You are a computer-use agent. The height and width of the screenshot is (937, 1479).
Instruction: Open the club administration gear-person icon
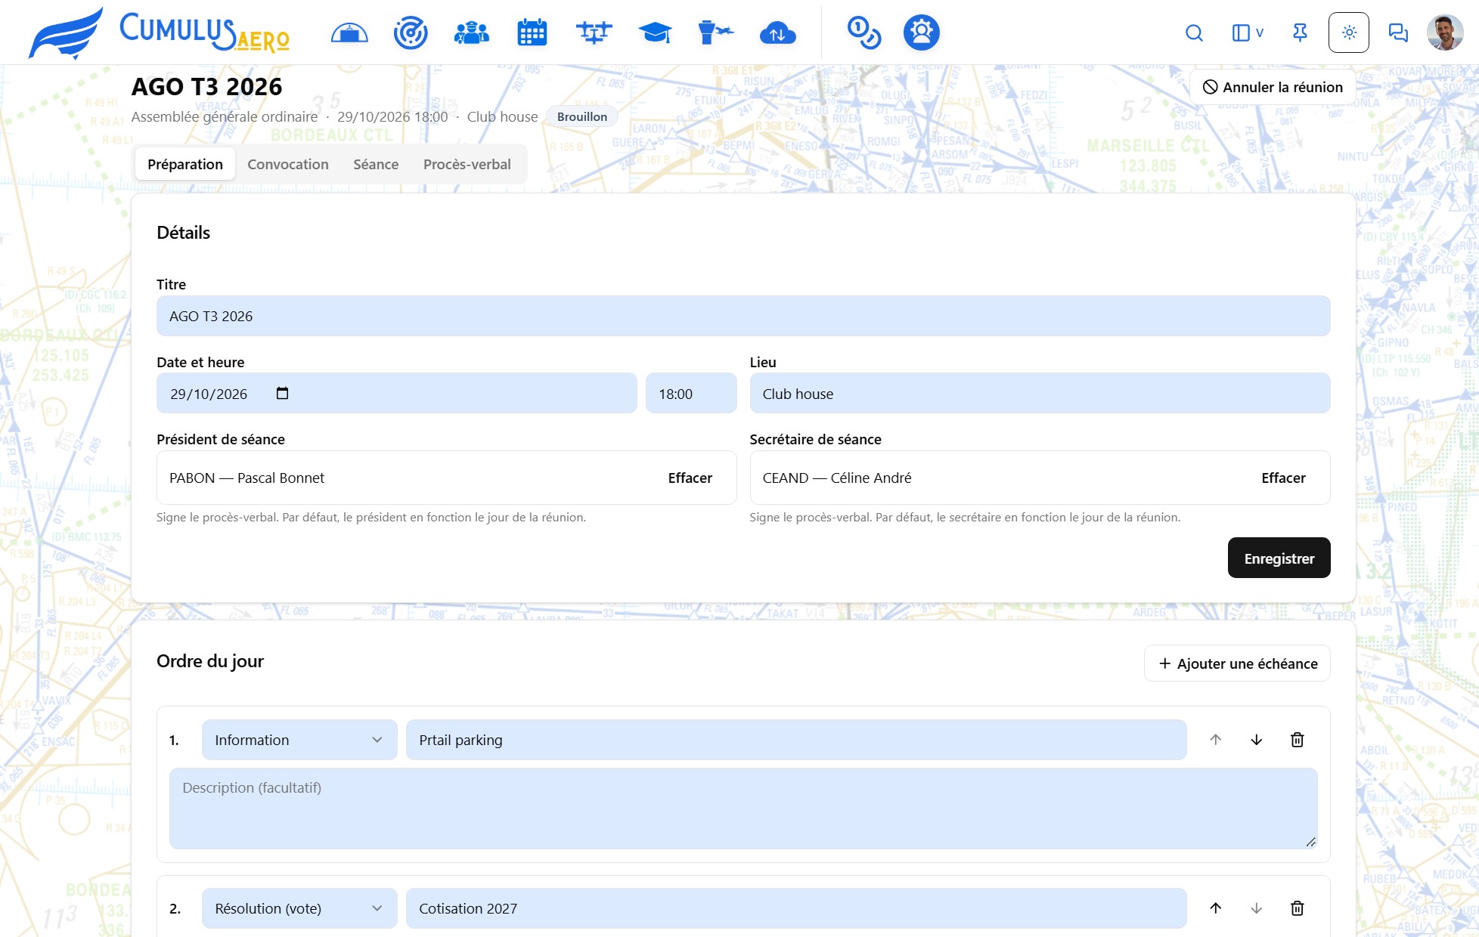922,32
